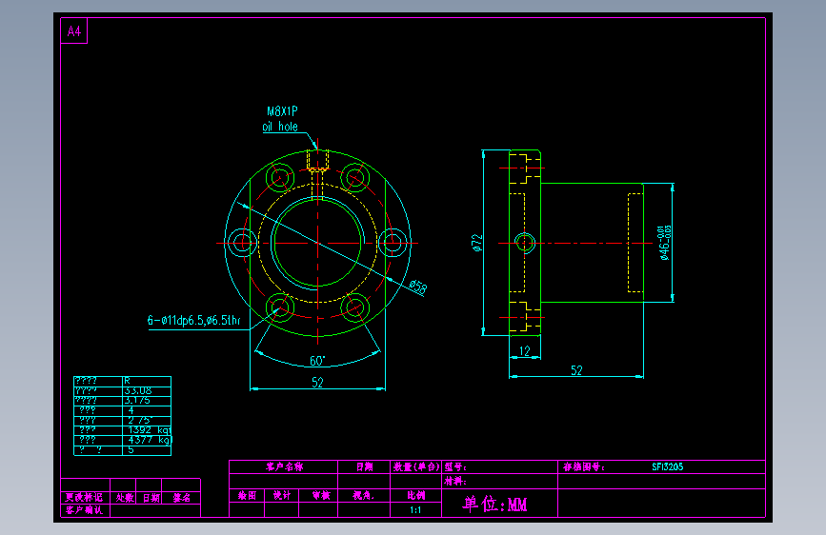The height and width of the screenshot is (535, 826).
Task: Click the ø46 toleranced diameter dimension
Action: pyautogui.click(x=665, y=243)
